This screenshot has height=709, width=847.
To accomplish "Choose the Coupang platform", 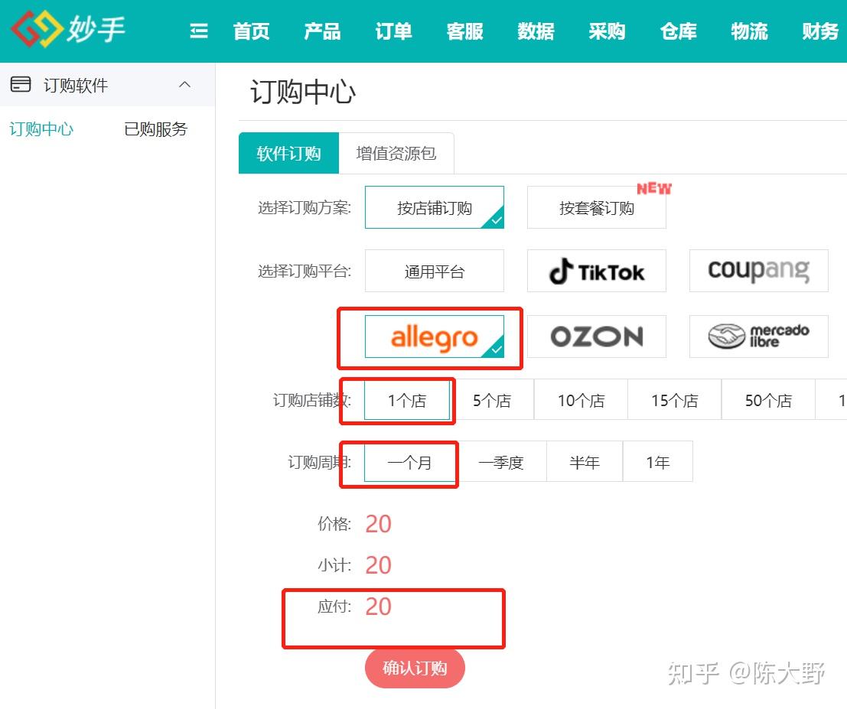I will (x=758, y=271).
